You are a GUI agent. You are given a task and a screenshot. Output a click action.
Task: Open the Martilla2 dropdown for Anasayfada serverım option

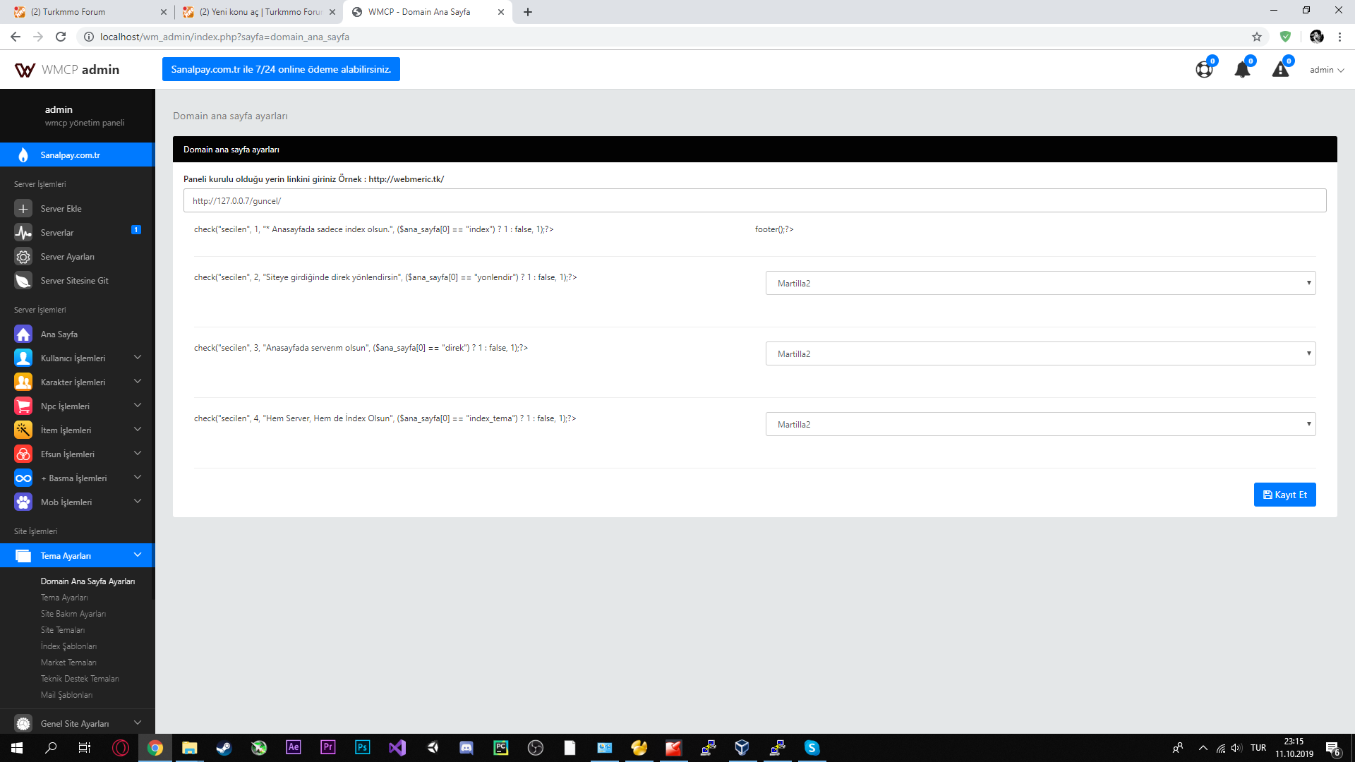point(1040,353)
